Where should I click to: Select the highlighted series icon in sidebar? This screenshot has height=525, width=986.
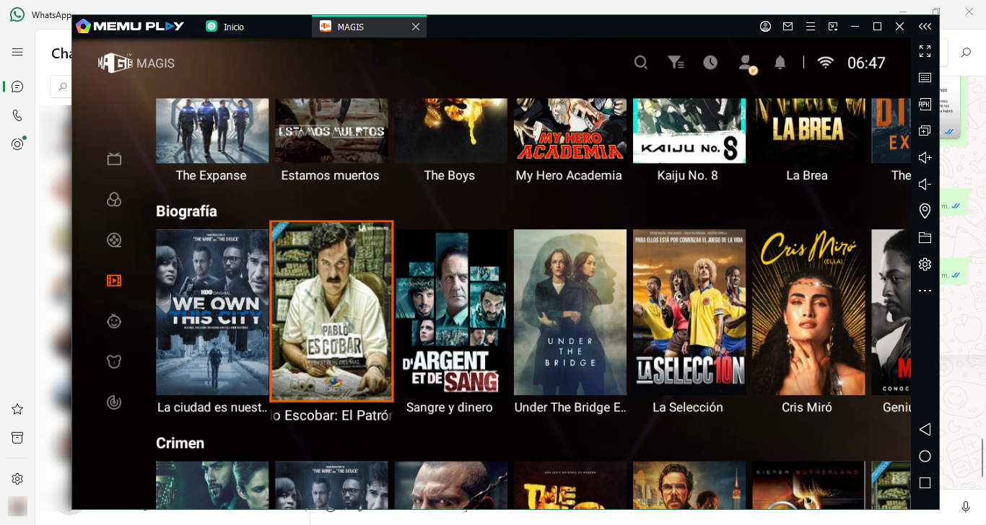tap(114, 281)
